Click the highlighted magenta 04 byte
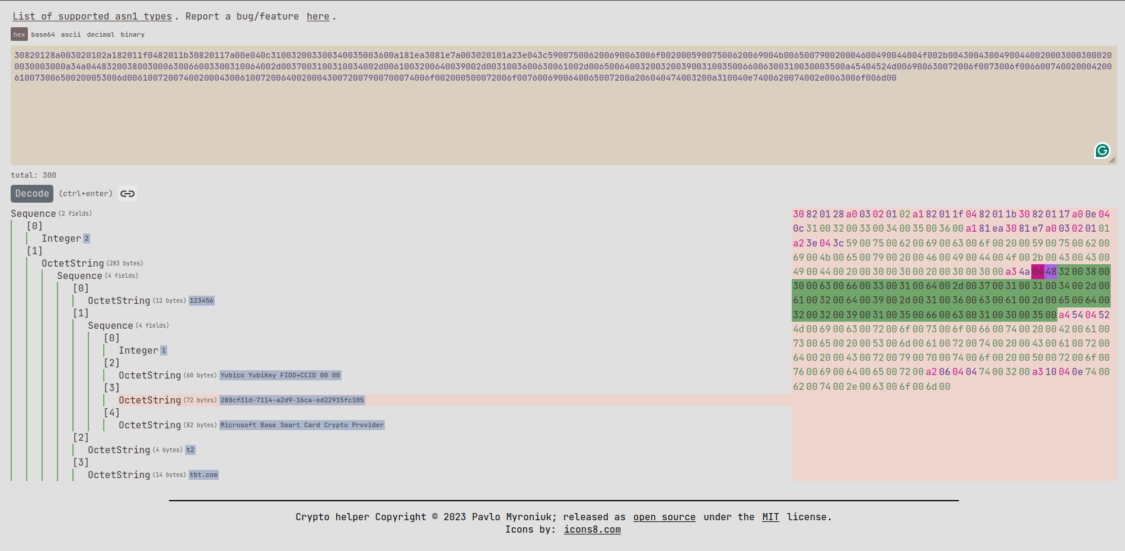 pos(1037,272)
